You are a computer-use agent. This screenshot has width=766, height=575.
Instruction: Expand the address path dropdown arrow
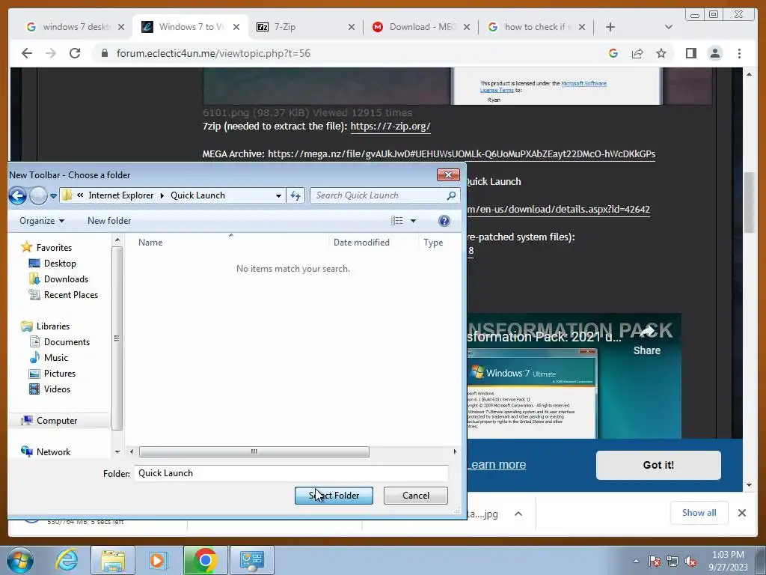[x=278, y=195]
